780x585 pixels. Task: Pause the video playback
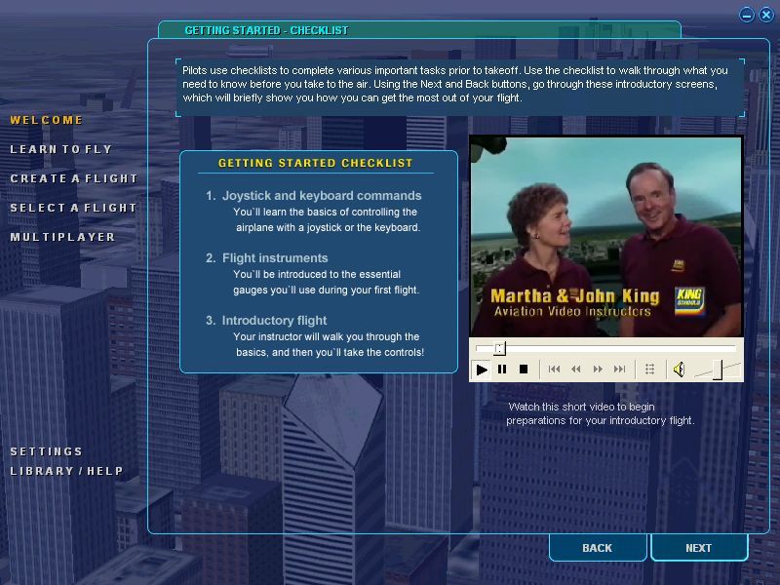point(502,370)
